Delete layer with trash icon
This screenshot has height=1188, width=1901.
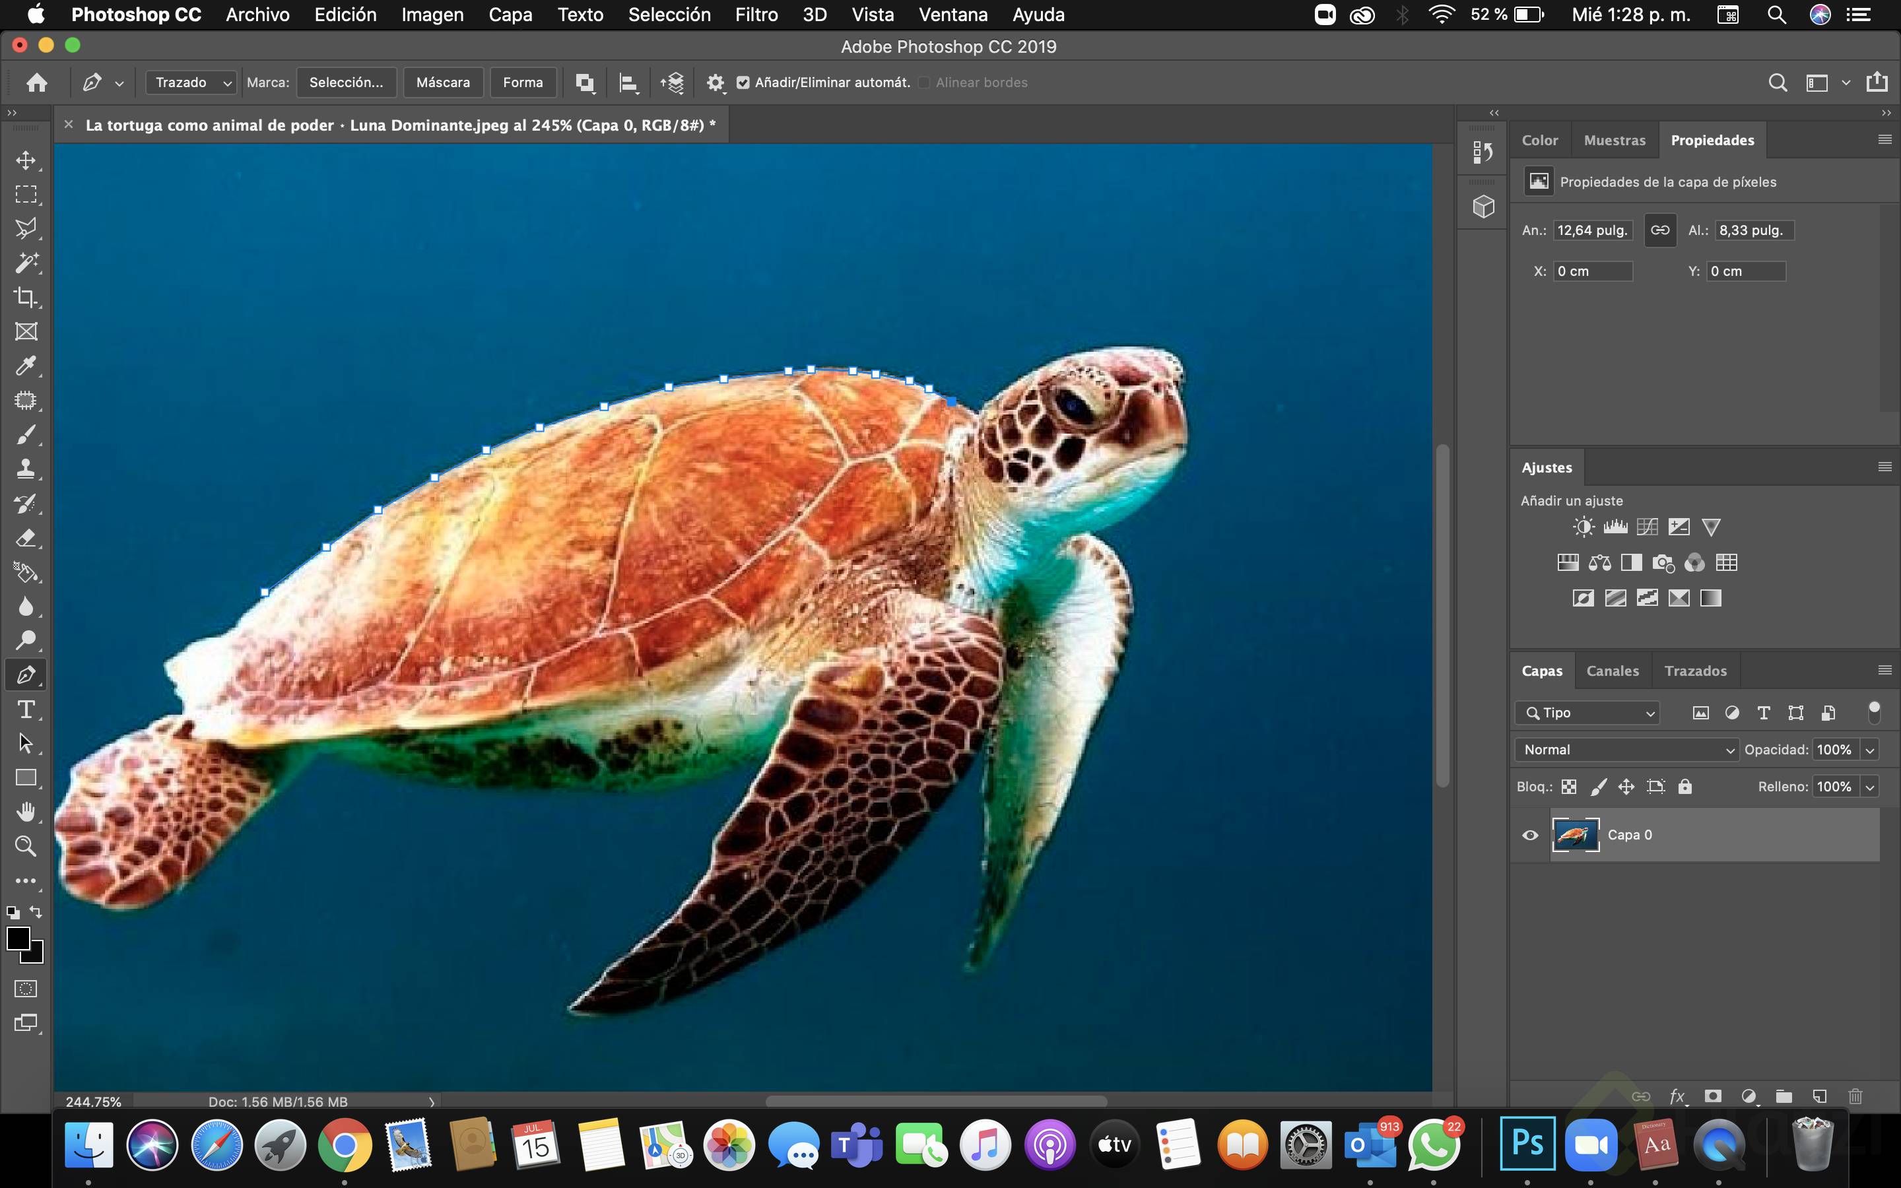(x=1855, y=1096)
